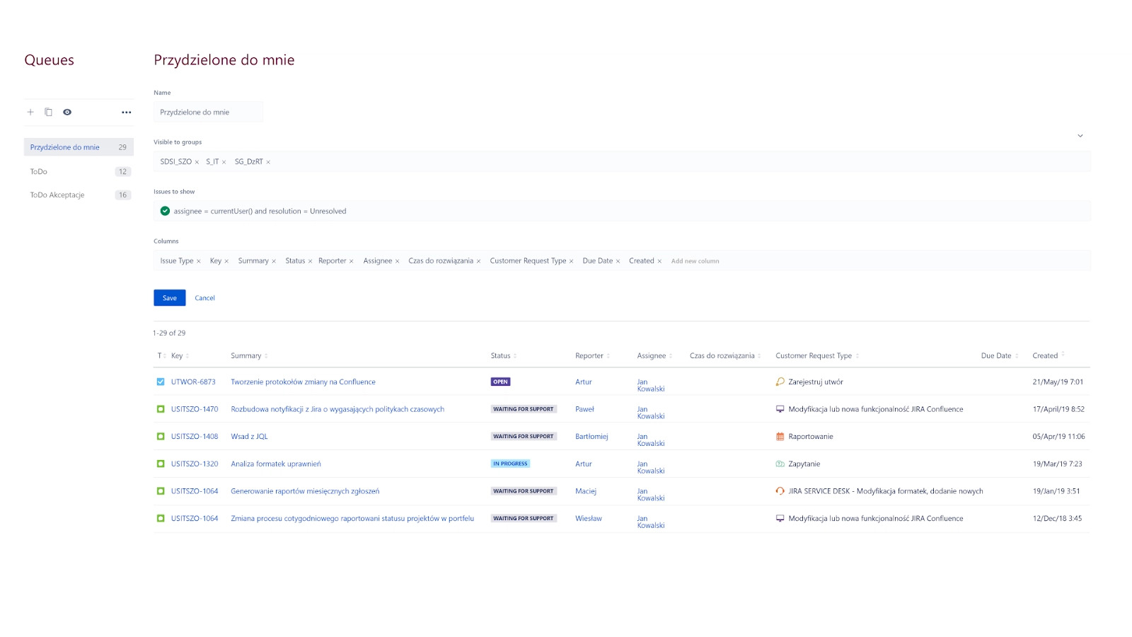Click the Zarejestruj utwór request type icon

[x=780, y=381]
